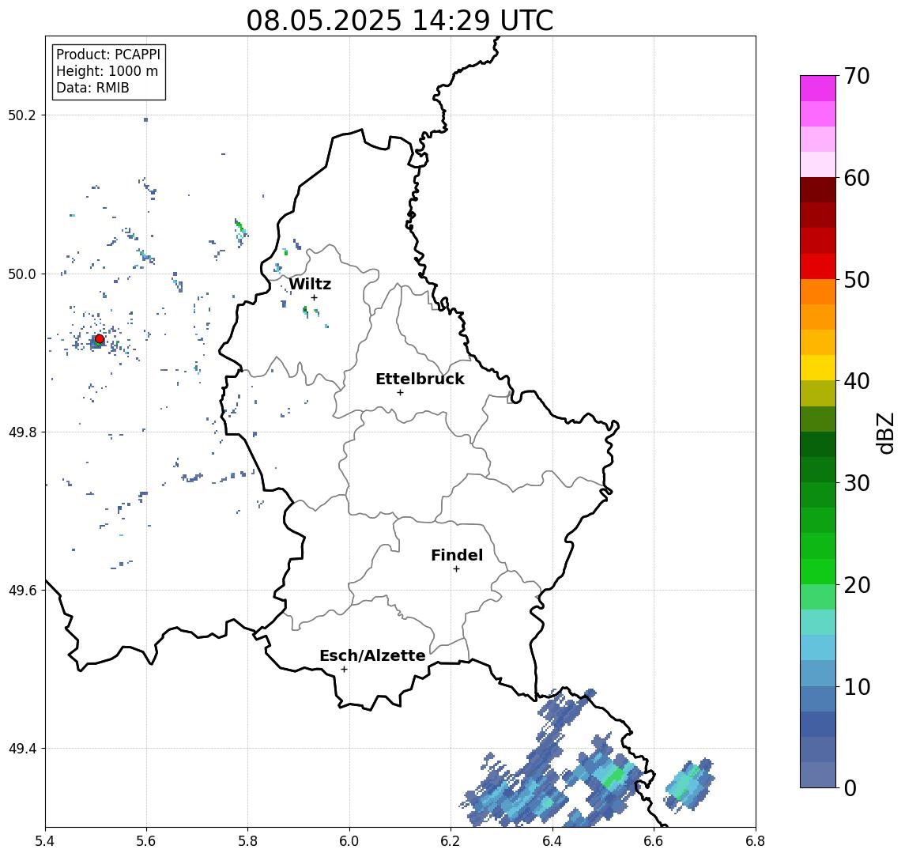Viewport: 905px width, 857px height.
Task: Click the longitude tick label 6.4
Action: pyautogui.click(x=553, y=841)
